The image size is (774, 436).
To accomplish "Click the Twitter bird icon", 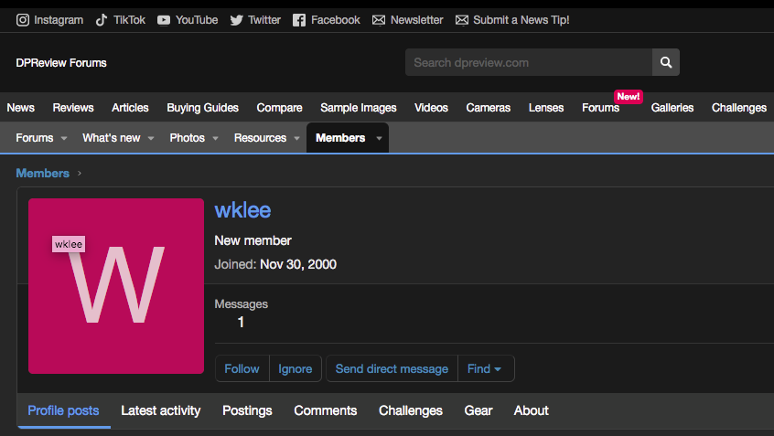I will pos(237,20).
